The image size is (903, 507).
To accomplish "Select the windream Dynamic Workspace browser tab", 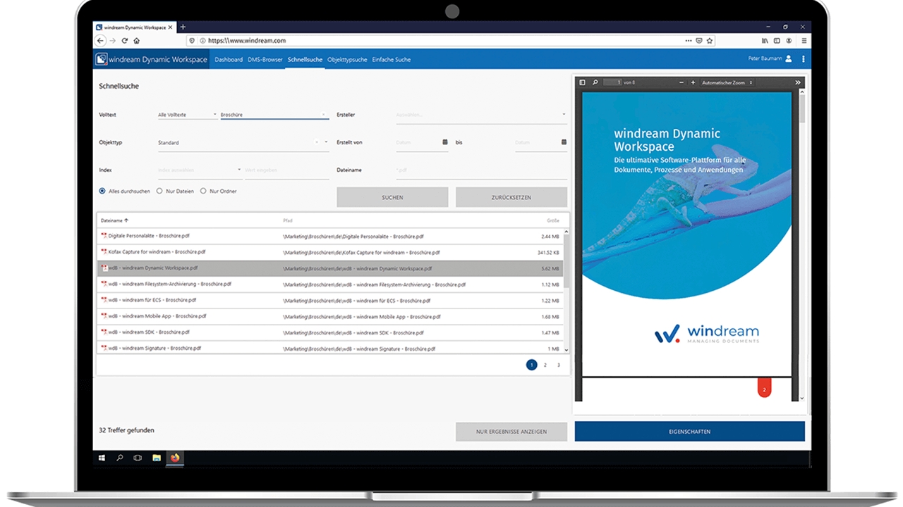I will (x=135, y=27).
